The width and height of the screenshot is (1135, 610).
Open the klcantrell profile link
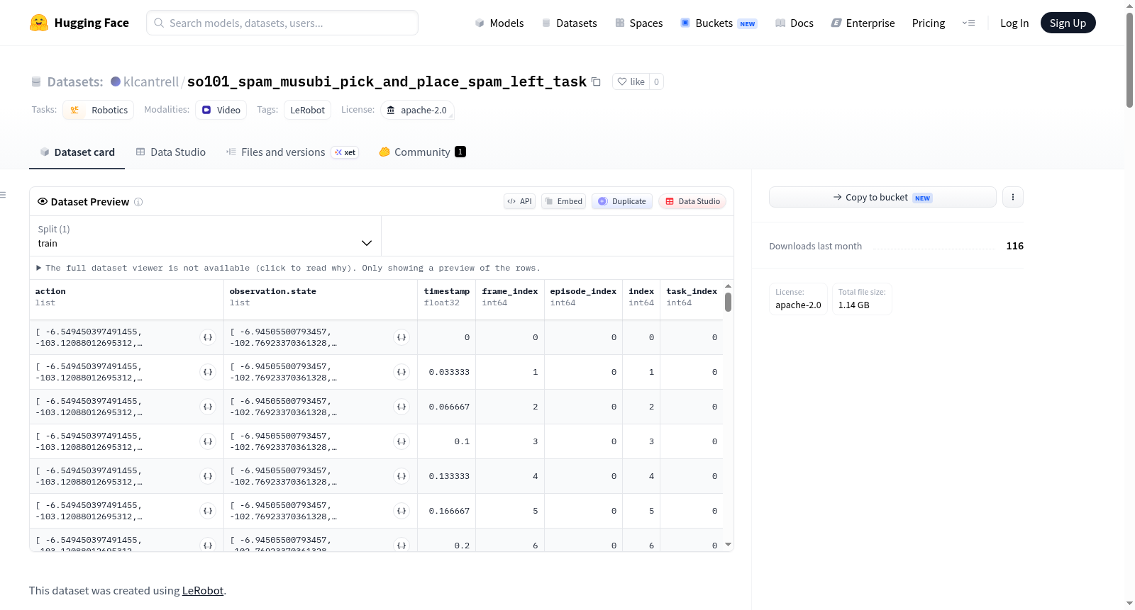pos(151,81)
